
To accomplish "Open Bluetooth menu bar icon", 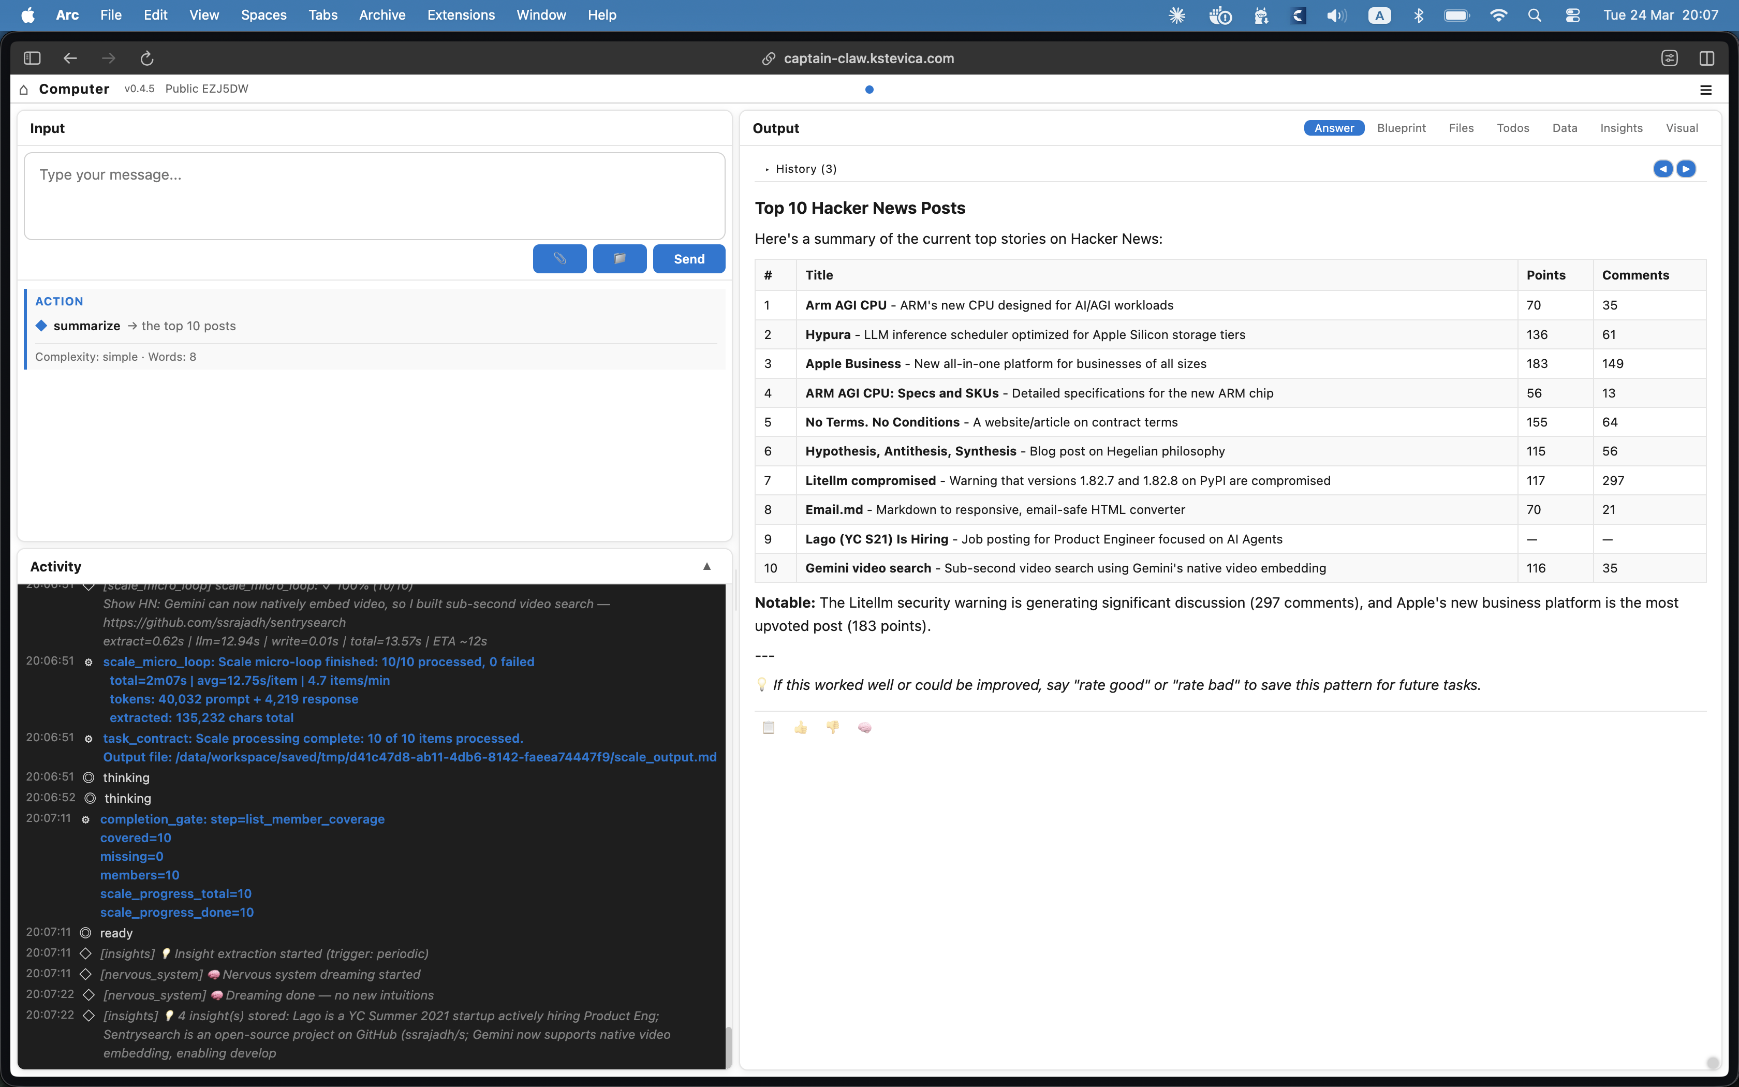I will (x=1419, y=15).
